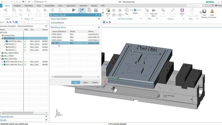Select REST_MILLING_PHL_2 operation
This screenshot has height=125, width=222.
14,65
